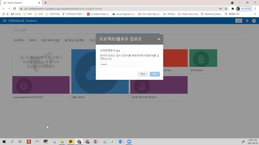Switch to active Chrome window on taskbar
This screenshot has width=259, height=145.
(x=79, y=141)
